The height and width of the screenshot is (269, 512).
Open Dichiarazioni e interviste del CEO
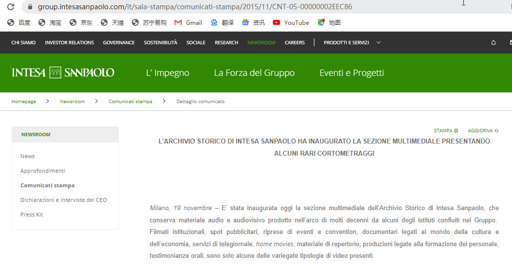point(63,200)
